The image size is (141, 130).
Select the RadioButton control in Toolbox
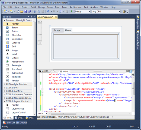click(18, 62)
